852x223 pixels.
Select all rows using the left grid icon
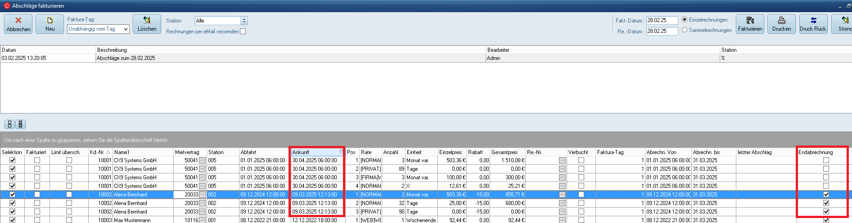coord(10,124)
